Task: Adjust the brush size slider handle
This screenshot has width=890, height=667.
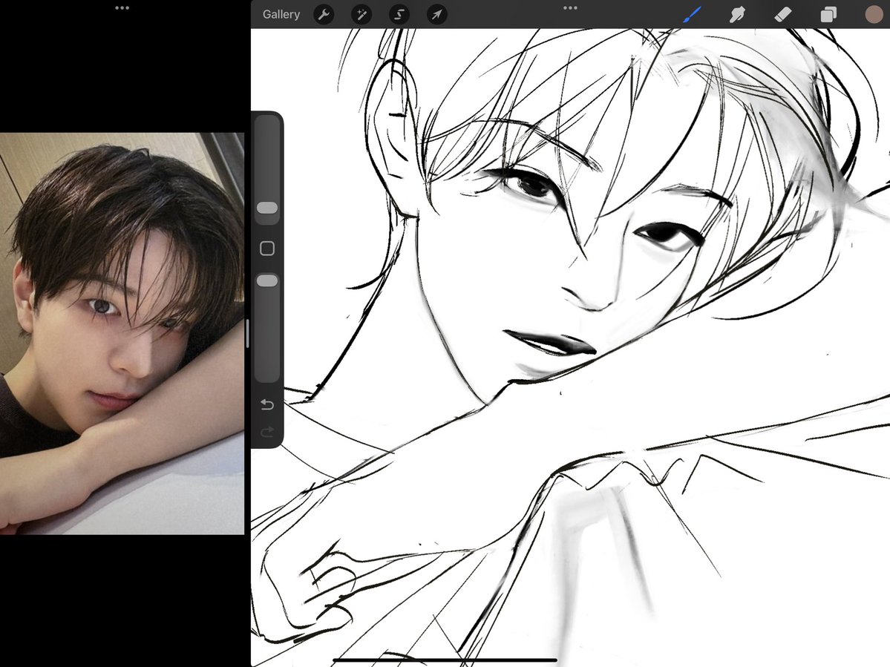Action: [267, 208]
